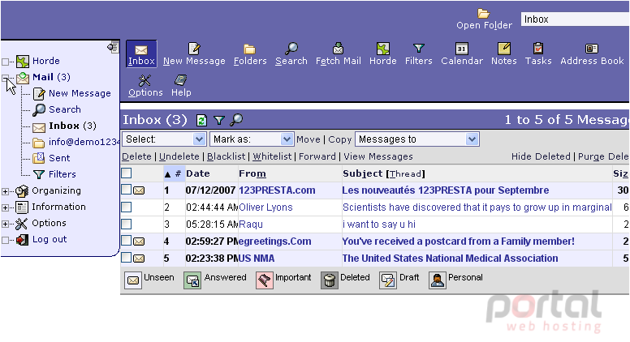Click the Undelete link
The image size is (630, 342).
[x=179, y=156]
